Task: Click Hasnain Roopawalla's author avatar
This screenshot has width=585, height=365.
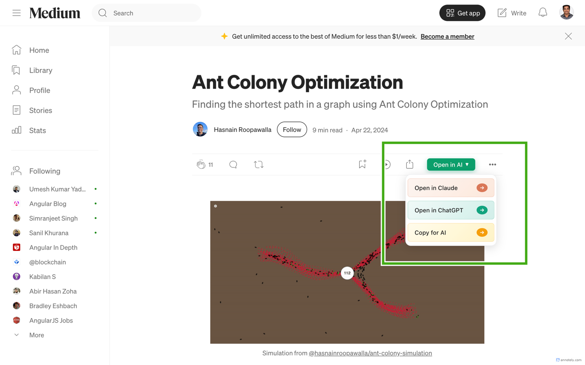Action: click(x=200, y=130)
